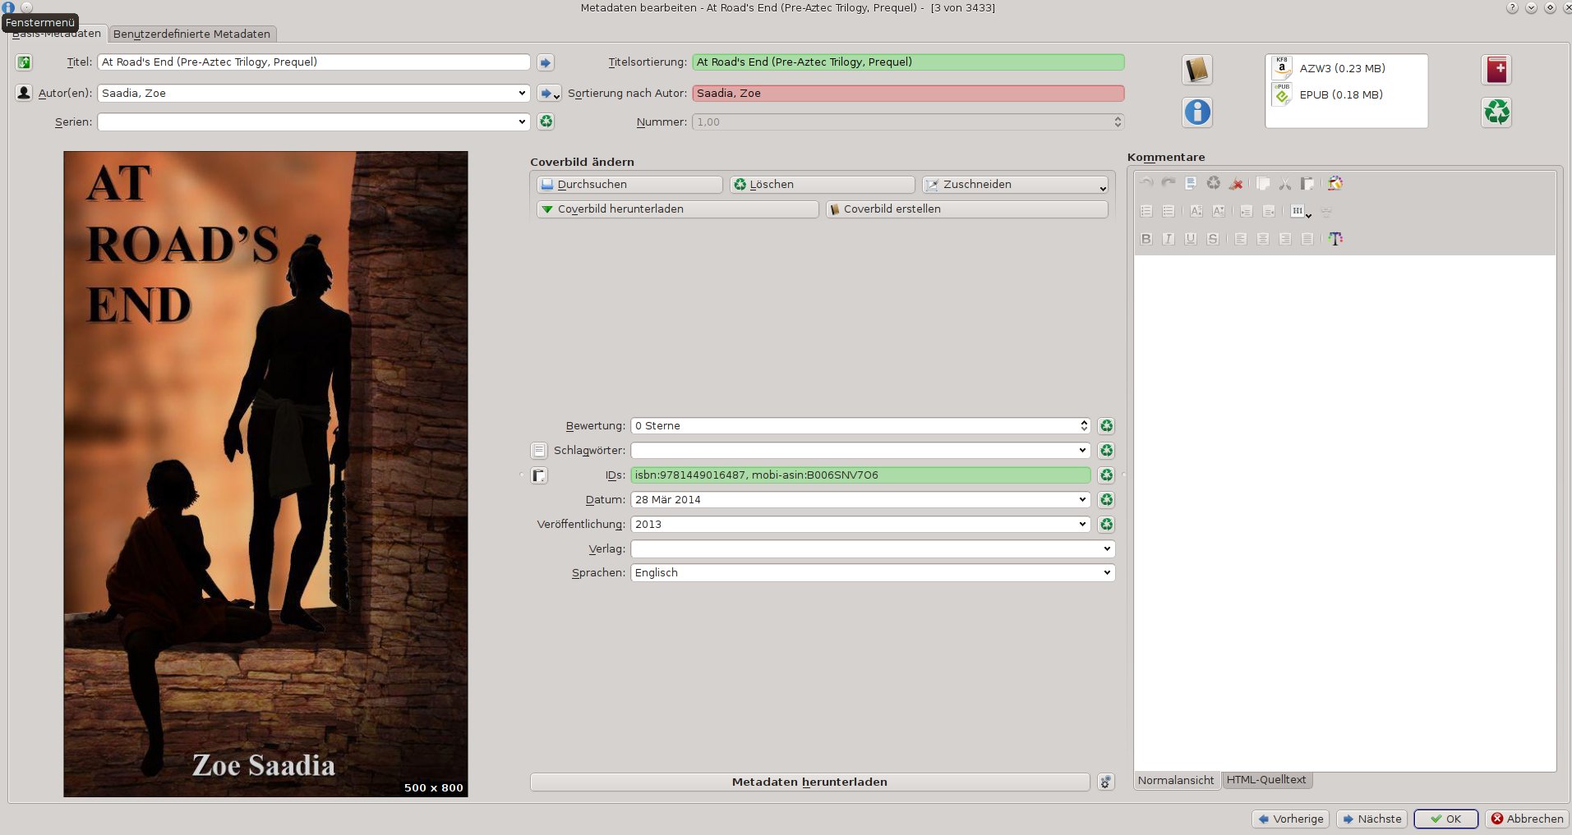Apply subscript in comments toolbar
1572x835 pixels.
point(1219,211)
